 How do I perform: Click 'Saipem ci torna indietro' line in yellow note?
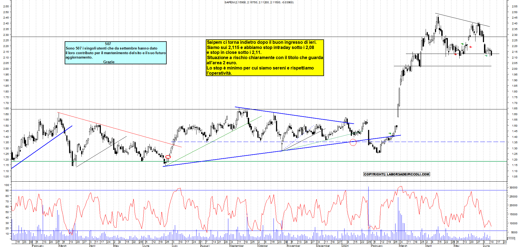(261, 42)
